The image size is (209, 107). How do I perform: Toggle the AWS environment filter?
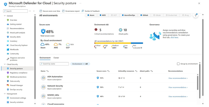click(x=103, y=15)
